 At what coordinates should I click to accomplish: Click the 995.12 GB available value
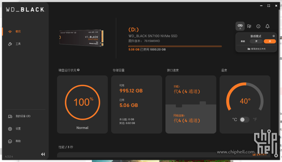[x=131, y=91]
